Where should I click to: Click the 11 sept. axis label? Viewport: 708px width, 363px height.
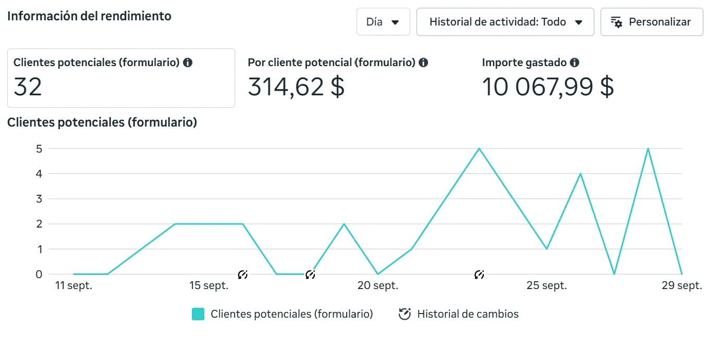coord(74,285)
